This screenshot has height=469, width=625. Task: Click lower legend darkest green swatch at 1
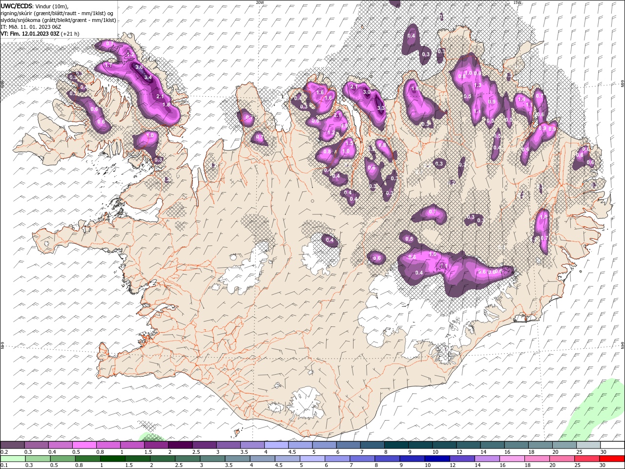[x=113, y=459]
